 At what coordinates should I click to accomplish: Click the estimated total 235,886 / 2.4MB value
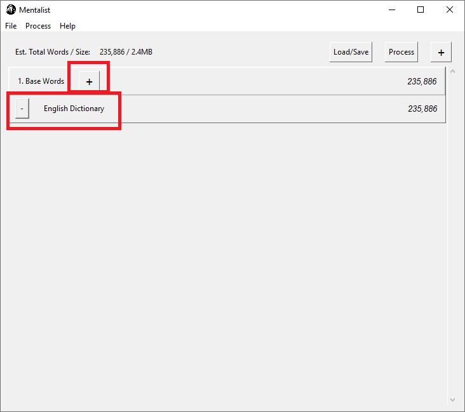click(x=126, y=52)
